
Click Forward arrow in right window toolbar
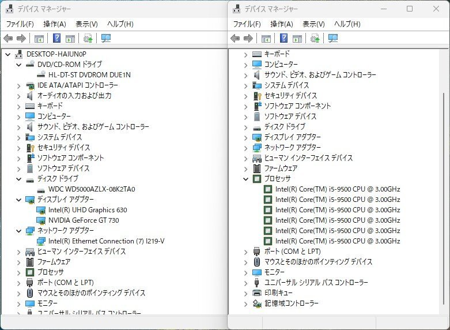(x=248, y=38)
